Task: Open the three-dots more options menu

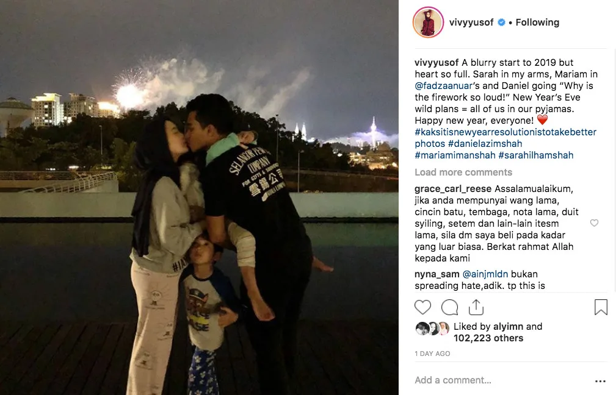Action: coord(600,381)
